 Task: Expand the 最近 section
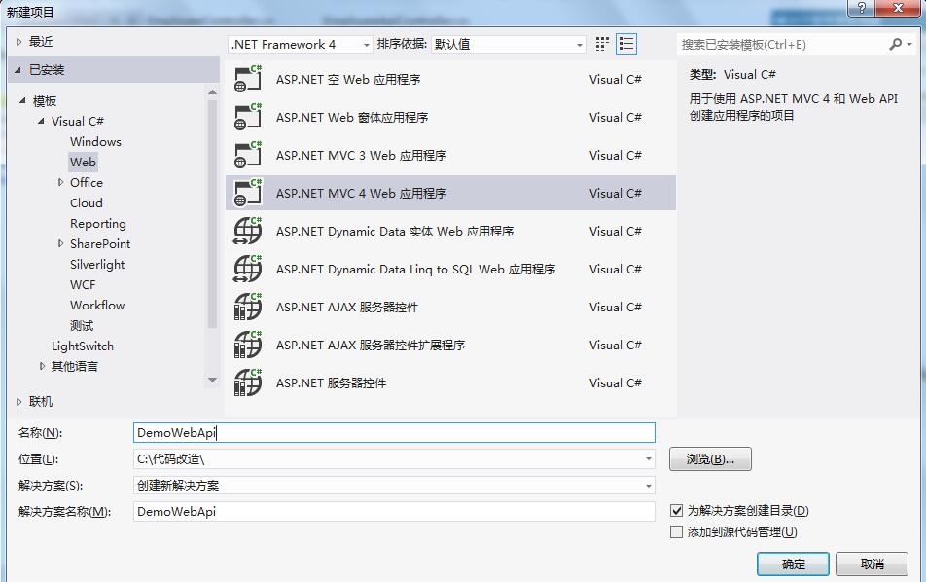tap(18, 41)
